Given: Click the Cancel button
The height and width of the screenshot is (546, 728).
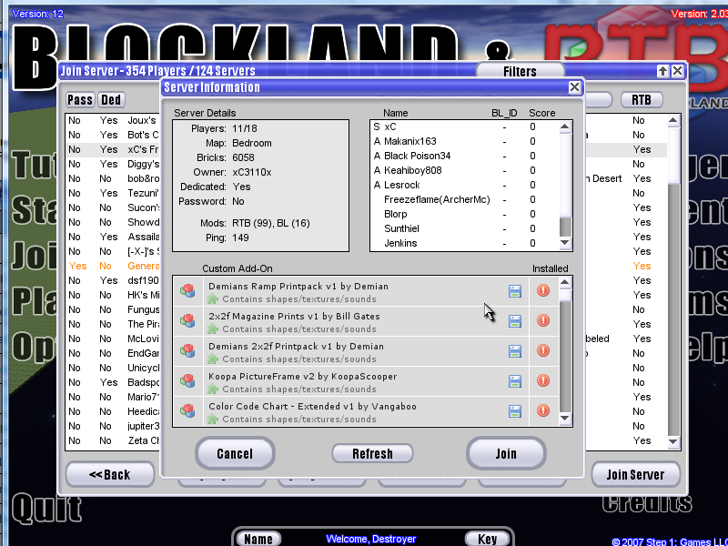Looking at the screenshot, I should (235, 453).
